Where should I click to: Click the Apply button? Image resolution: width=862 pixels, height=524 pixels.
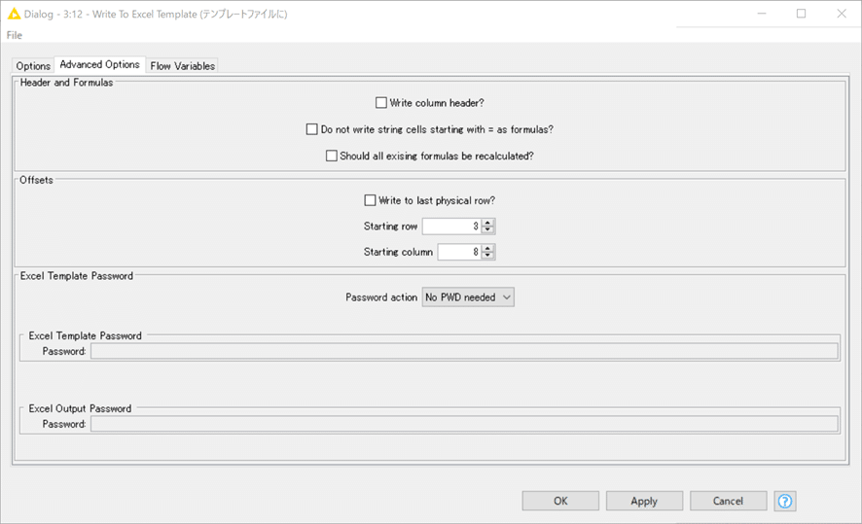point(644,502)
